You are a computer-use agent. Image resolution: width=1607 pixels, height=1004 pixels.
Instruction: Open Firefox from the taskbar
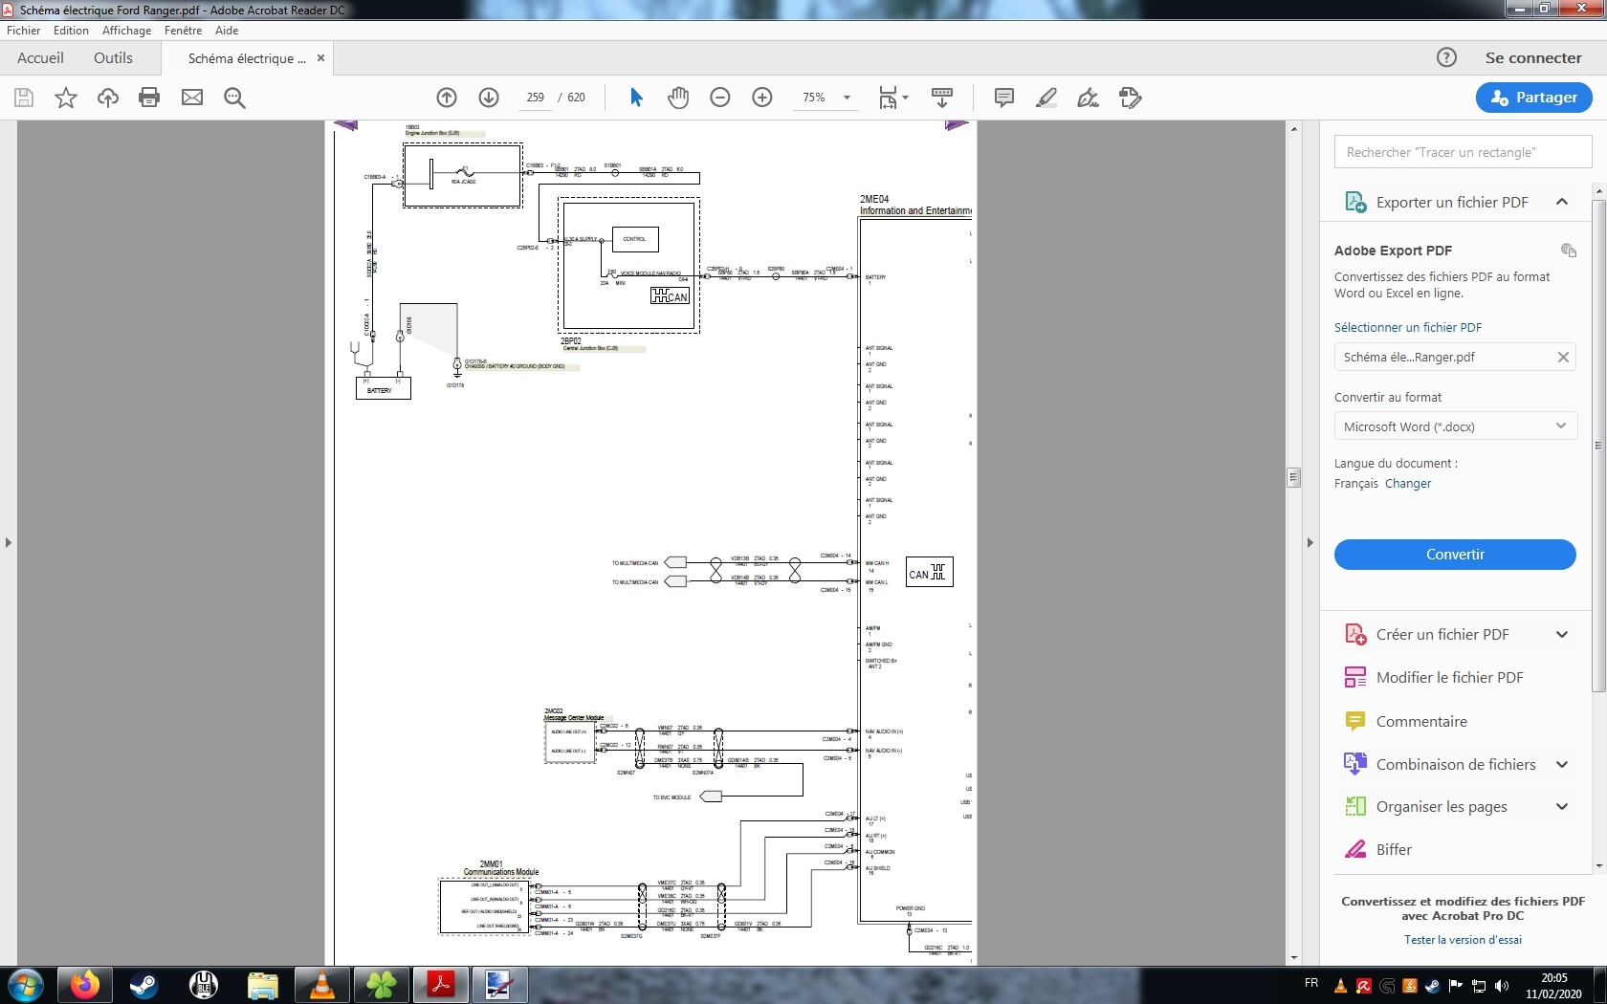84,985
